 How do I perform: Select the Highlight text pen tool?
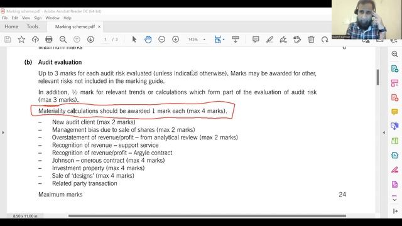tap(269, 40)
